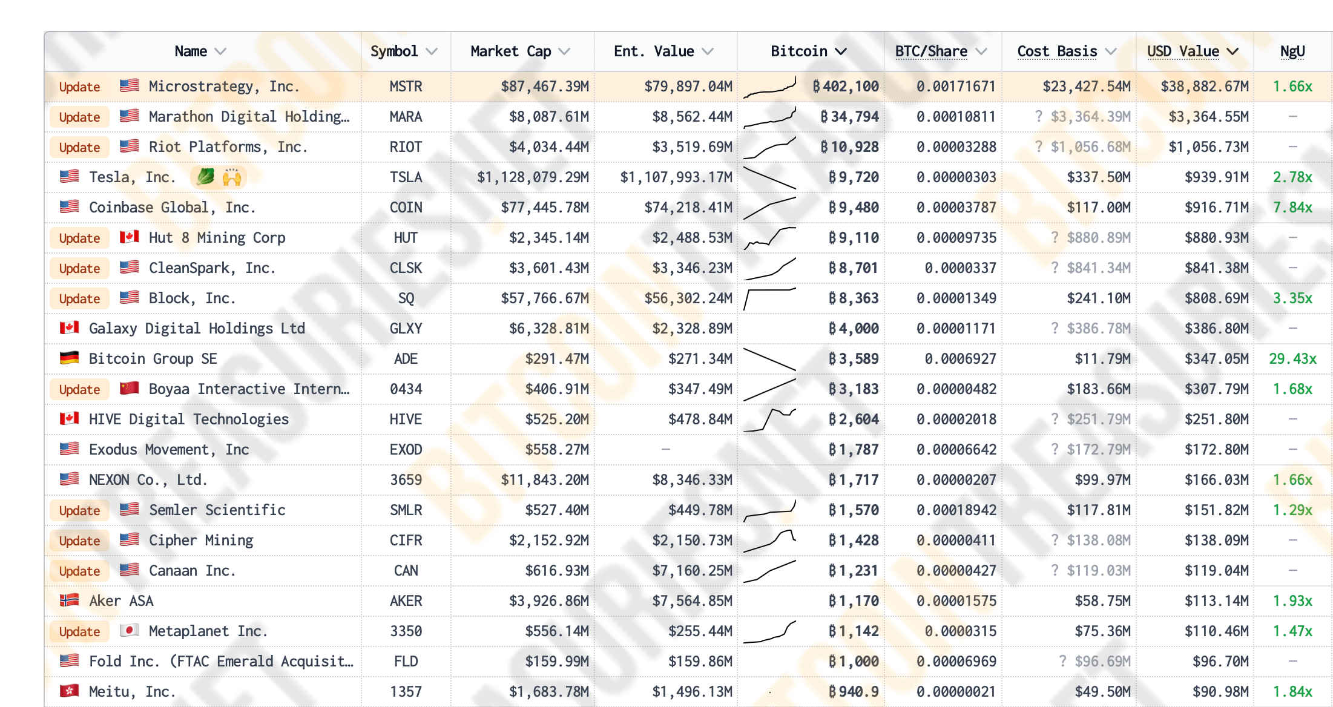Click Update button for Microstrategy
Image resolution: width=1333 pixels, height=707 pixels.
coord(79,87)
